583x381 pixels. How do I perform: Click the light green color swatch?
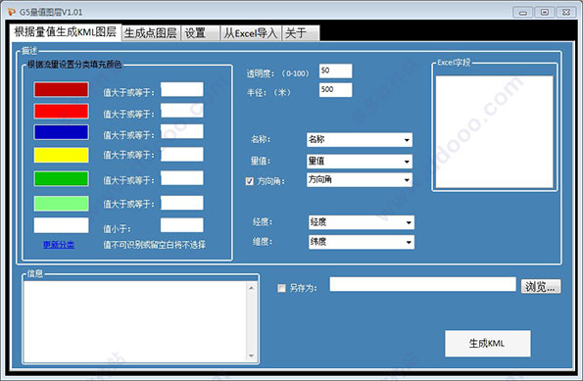tap(62, 204)
